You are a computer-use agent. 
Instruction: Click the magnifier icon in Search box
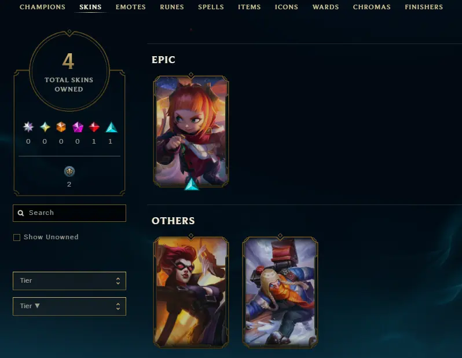point(21,213)
